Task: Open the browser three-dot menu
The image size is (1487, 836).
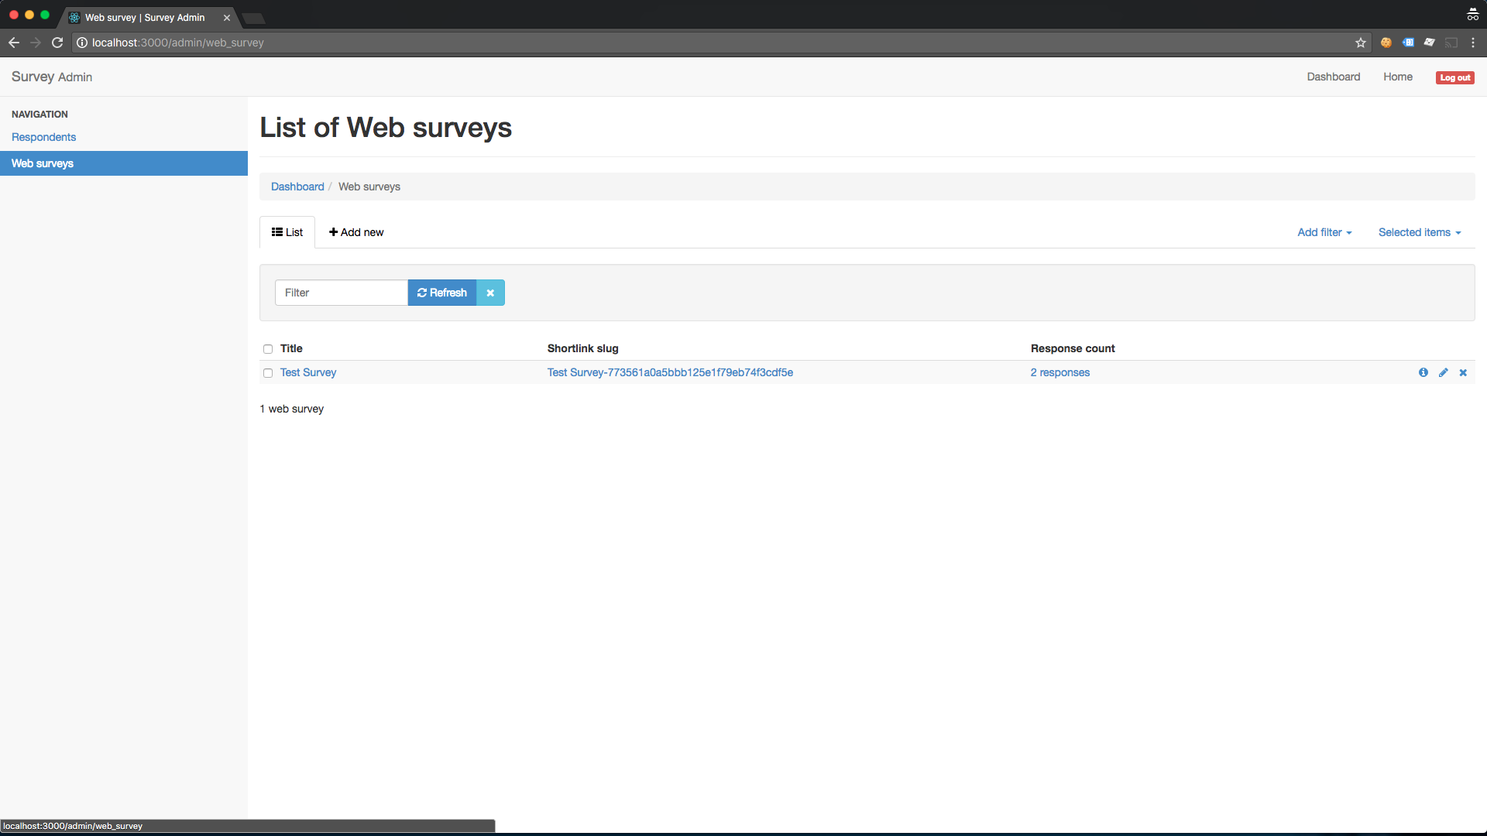Action: (1473, 43)
